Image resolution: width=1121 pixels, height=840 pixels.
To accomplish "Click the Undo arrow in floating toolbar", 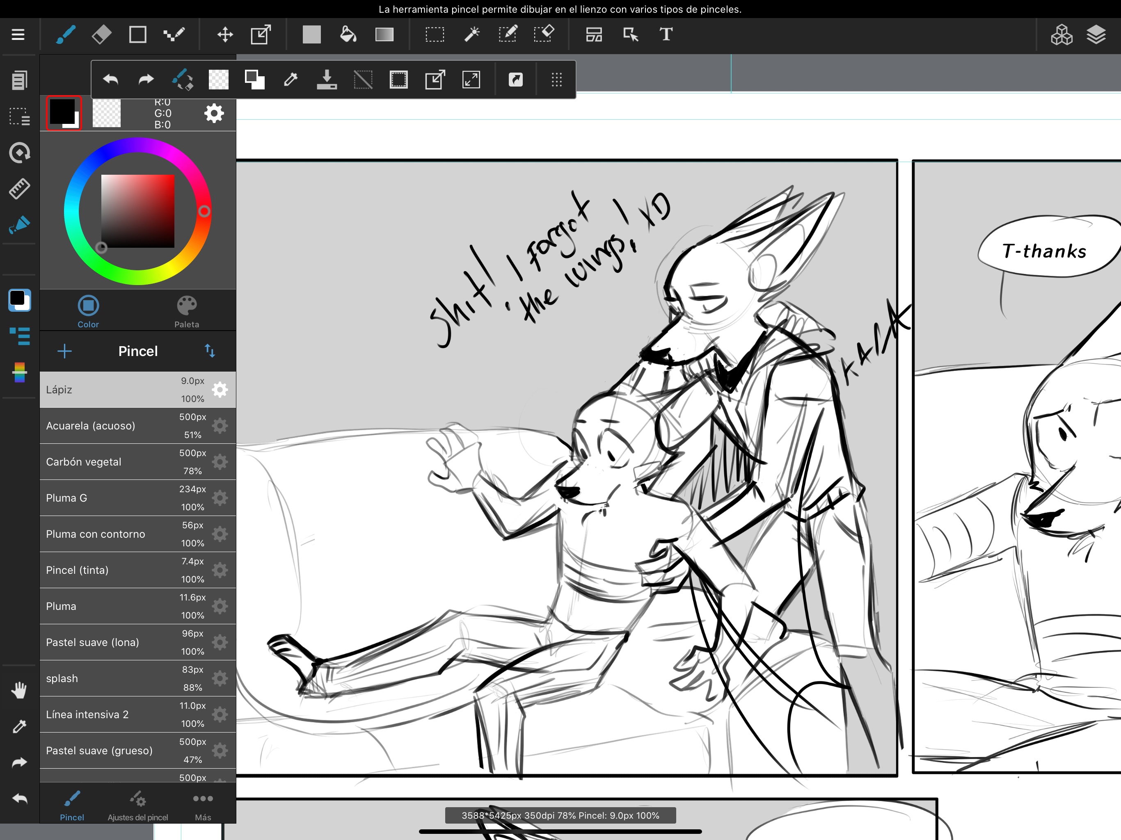I will pos(110,80).
